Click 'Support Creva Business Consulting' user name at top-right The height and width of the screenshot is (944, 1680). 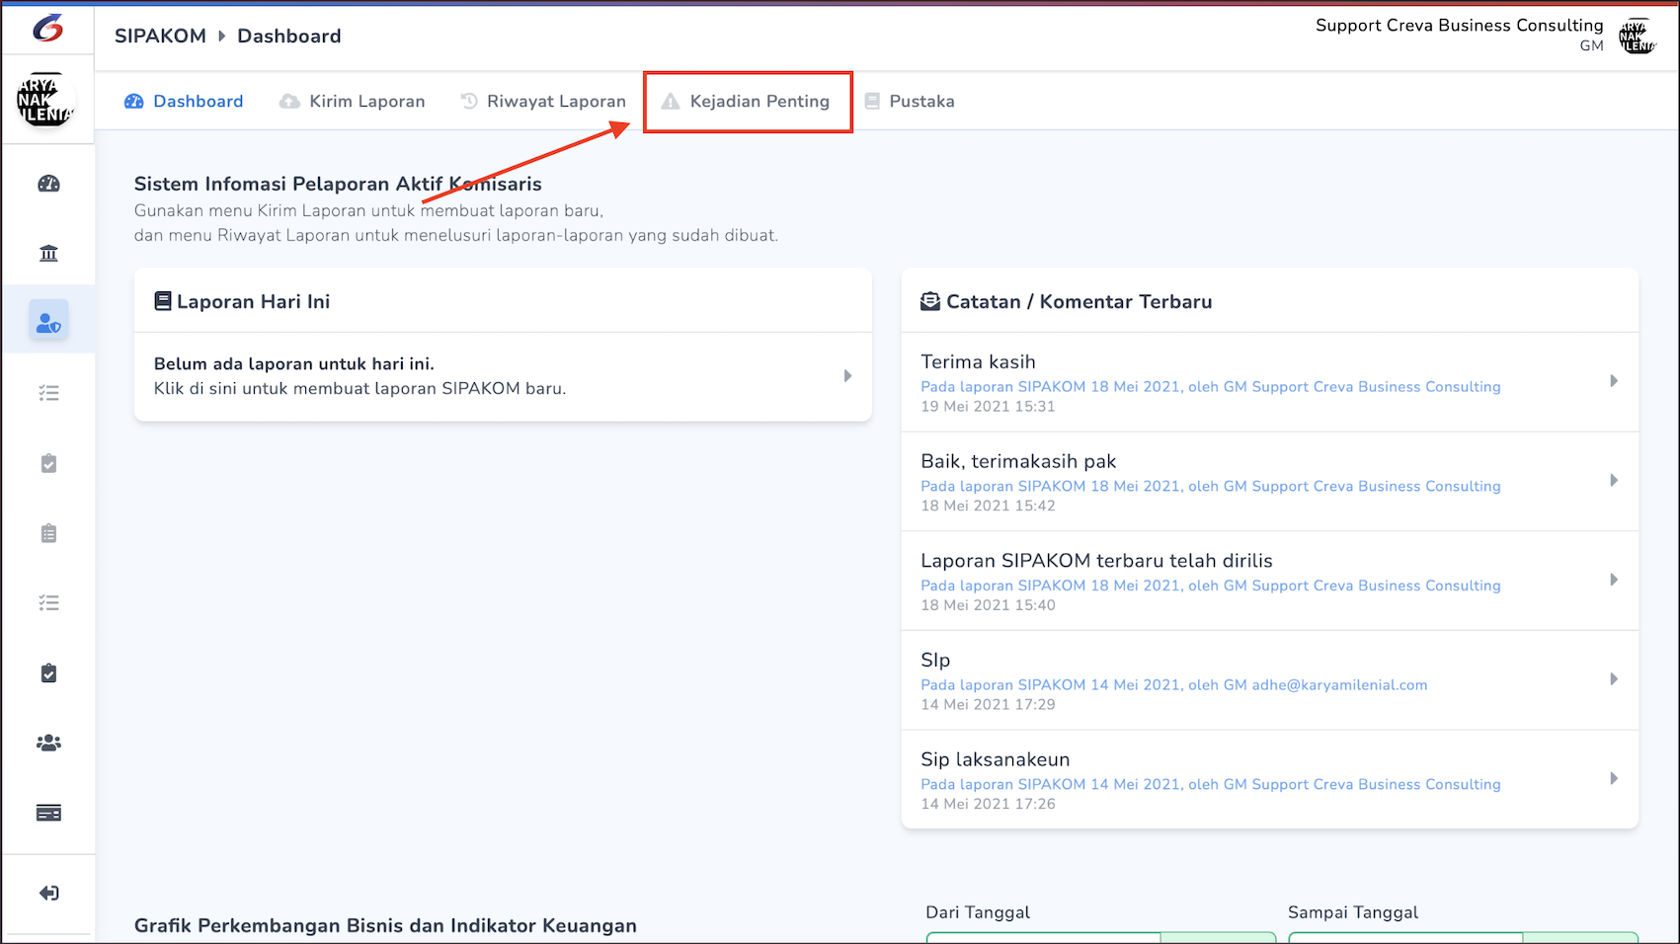[x=1459, y=26]
